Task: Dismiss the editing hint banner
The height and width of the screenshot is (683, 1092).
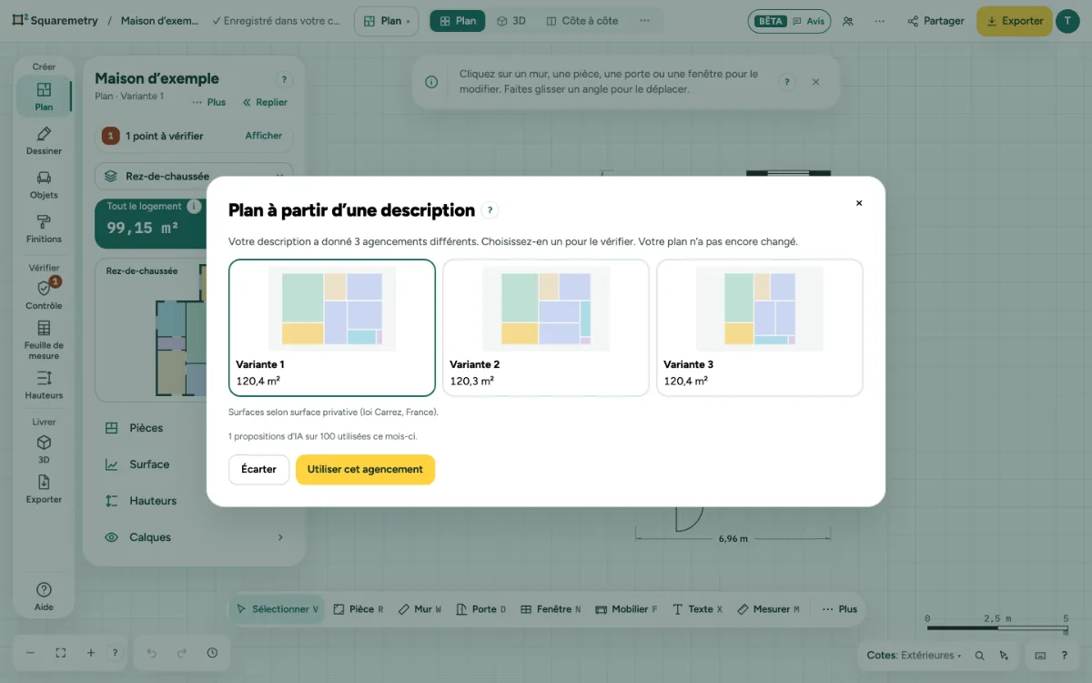Action: [815, 82]
